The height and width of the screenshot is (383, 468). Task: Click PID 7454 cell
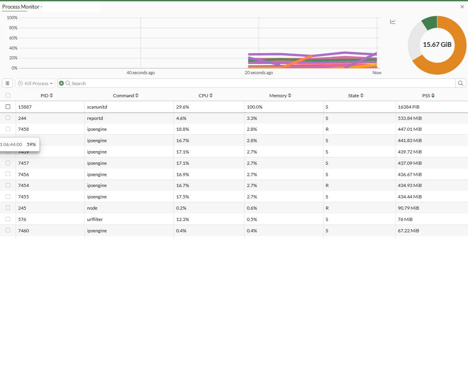(23, 185)
